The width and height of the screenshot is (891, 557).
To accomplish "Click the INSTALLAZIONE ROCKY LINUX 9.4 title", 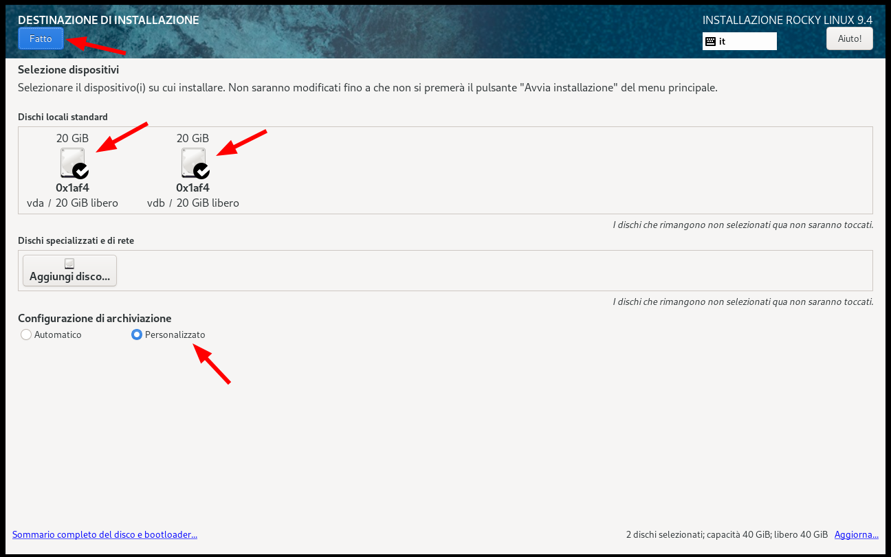I will tap(787, 20).
